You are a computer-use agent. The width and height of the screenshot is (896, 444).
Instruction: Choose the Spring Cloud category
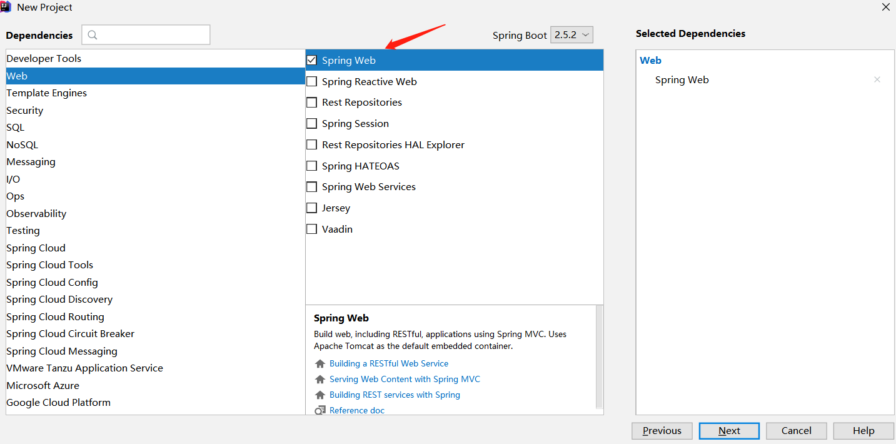click(x=155, y=248)
